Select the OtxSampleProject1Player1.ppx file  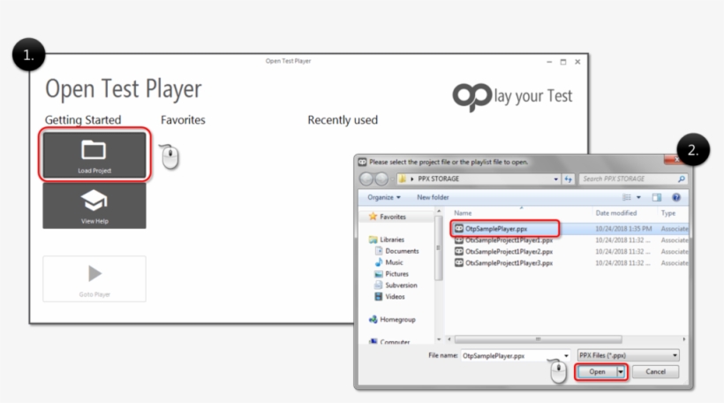(509, 240)
